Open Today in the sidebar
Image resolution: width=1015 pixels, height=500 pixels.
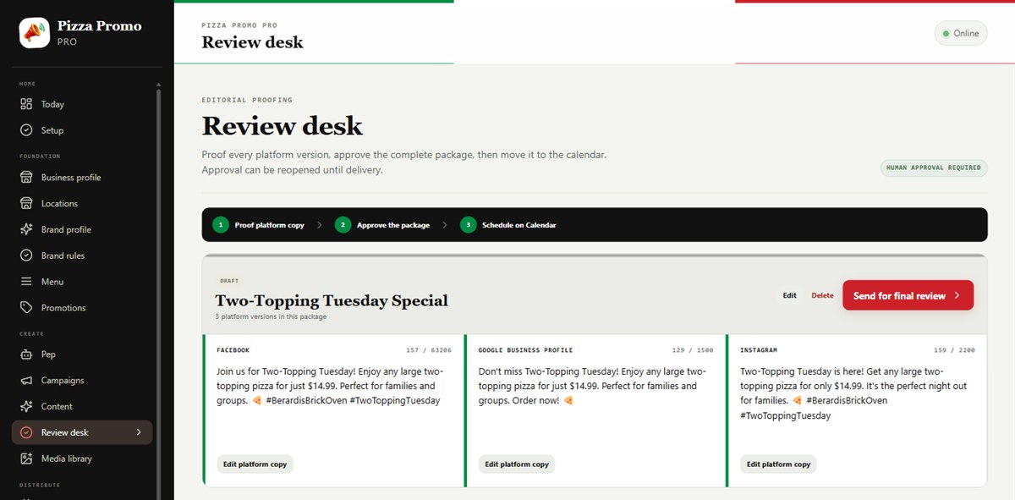click(x=82, y=104)
